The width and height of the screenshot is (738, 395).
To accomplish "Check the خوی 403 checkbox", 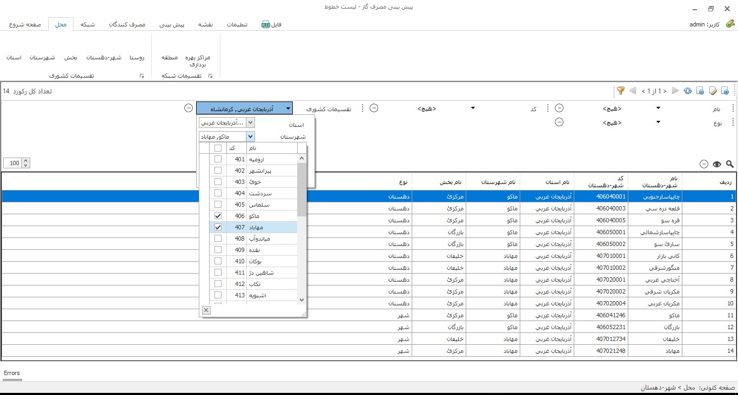I will [218, 182].
